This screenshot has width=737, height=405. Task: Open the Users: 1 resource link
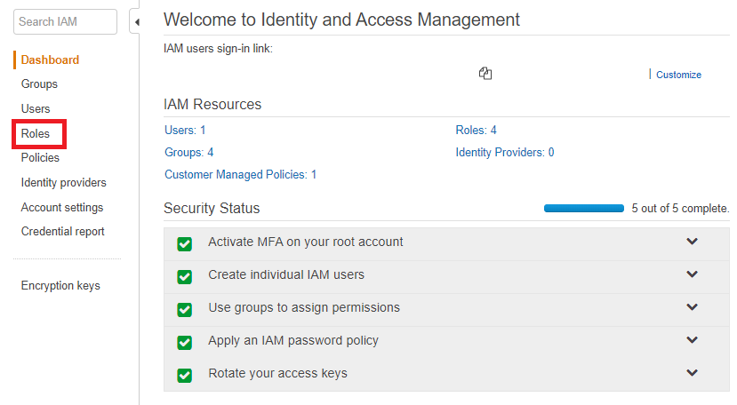point(185,131)
